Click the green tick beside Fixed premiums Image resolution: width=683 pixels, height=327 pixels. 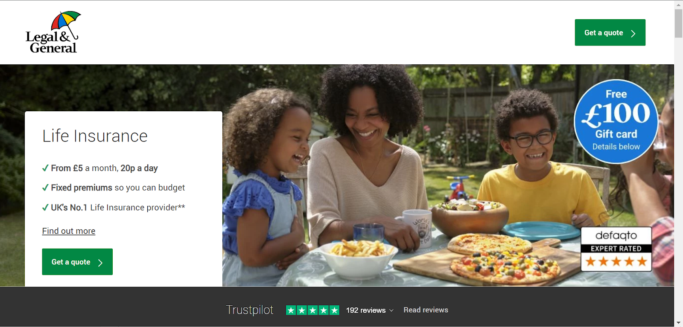click(45, 188)
